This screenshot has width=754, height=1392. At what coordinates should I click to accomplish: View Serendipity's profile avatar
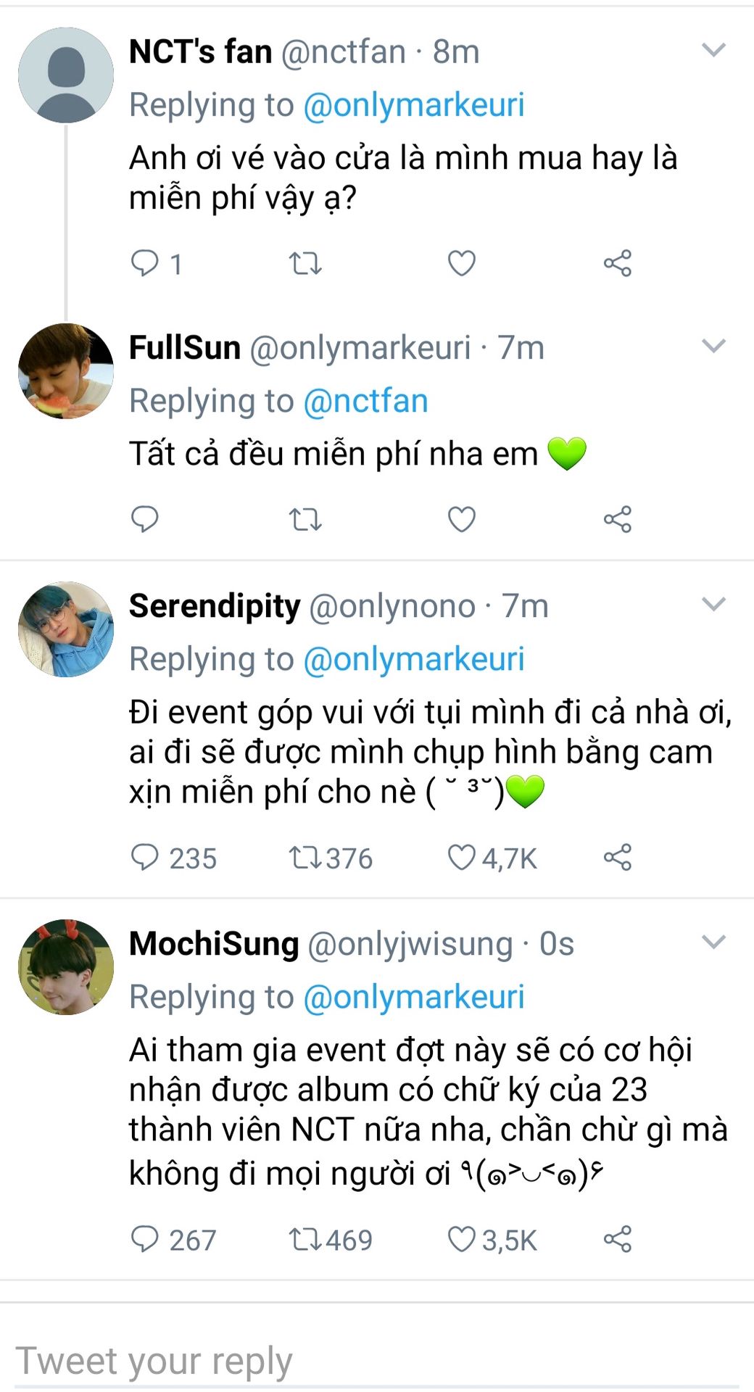66,629
